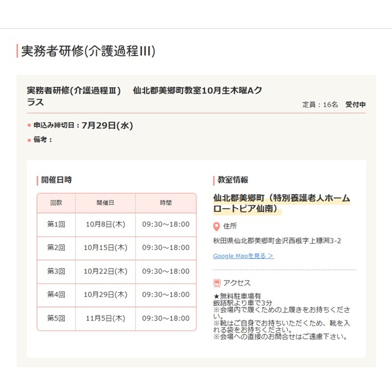Screen dimensions: 392x382
Task: Click the 教室情報 section heading
Action: tap(232, 180)
